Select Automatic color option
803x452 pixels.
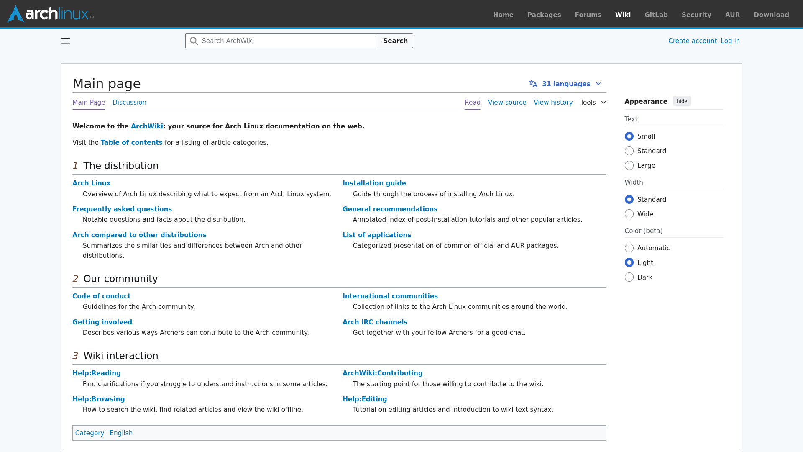click(629, 248)
